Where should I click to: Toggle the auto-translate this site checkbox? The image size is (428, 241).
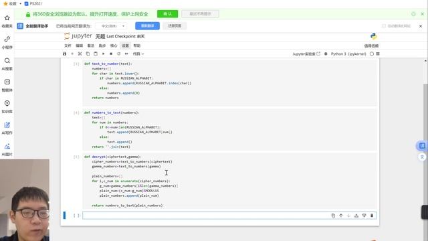point(384,26)
